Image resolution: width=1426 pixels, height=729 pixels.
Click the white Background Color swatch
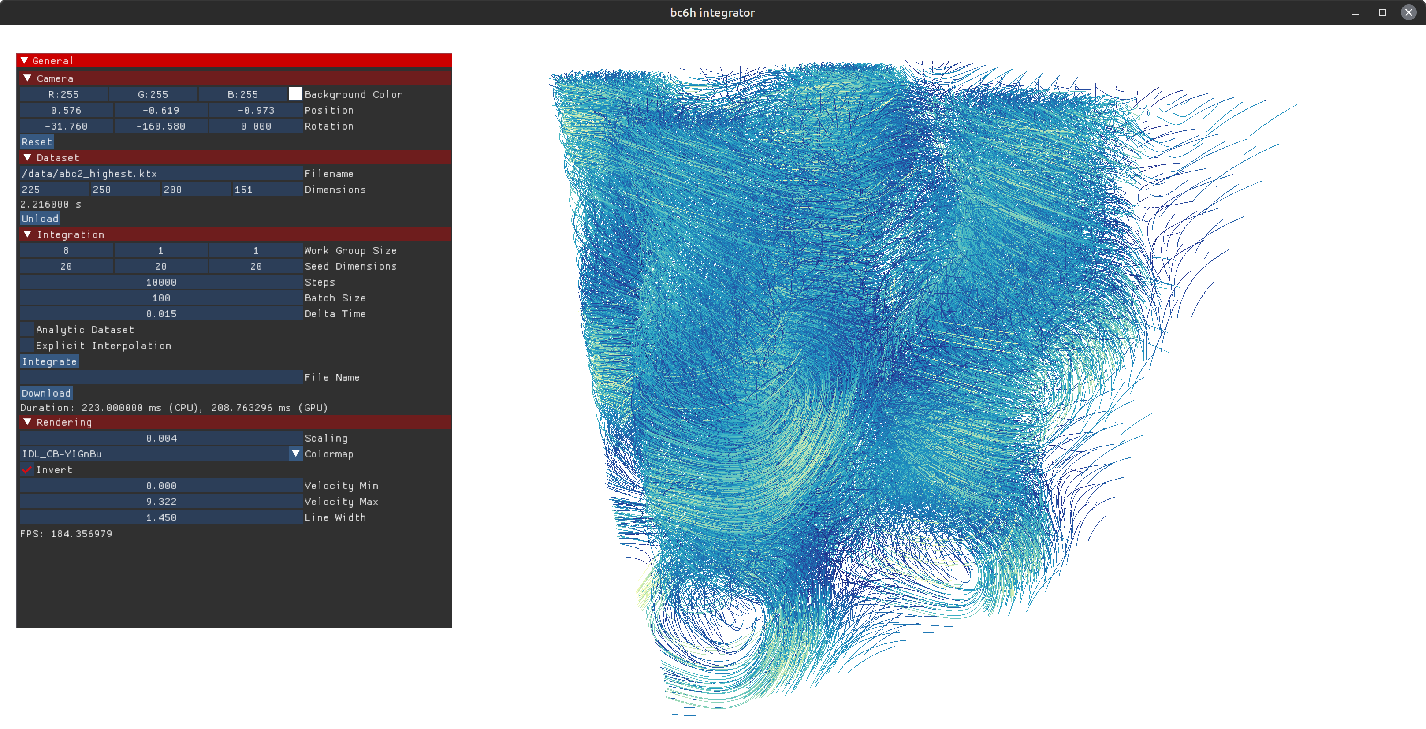coord(296,94)
